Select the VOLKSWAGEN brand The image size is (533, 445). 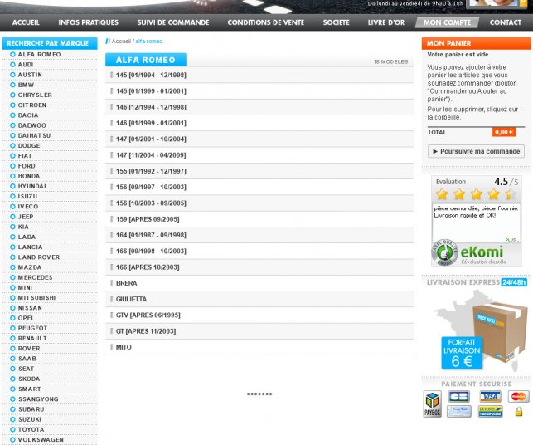41,440
